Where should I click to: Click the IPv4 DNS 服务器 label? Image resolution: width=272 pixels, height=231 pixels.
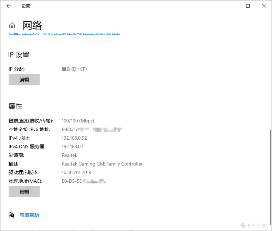(27, 147)
